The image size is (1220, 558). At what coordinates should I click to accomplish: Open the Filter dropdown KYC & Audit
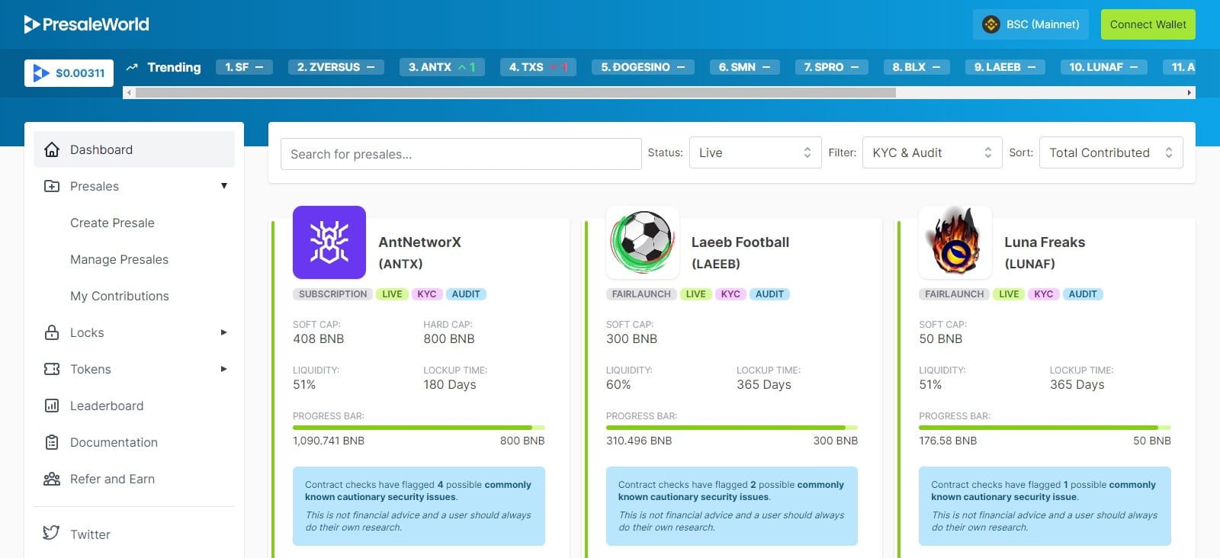coord(932,152)
